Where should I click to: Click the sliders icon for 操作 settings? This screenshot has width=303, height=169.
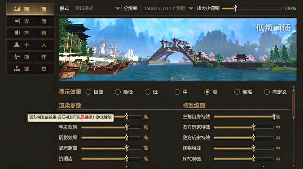coord(16,57)
